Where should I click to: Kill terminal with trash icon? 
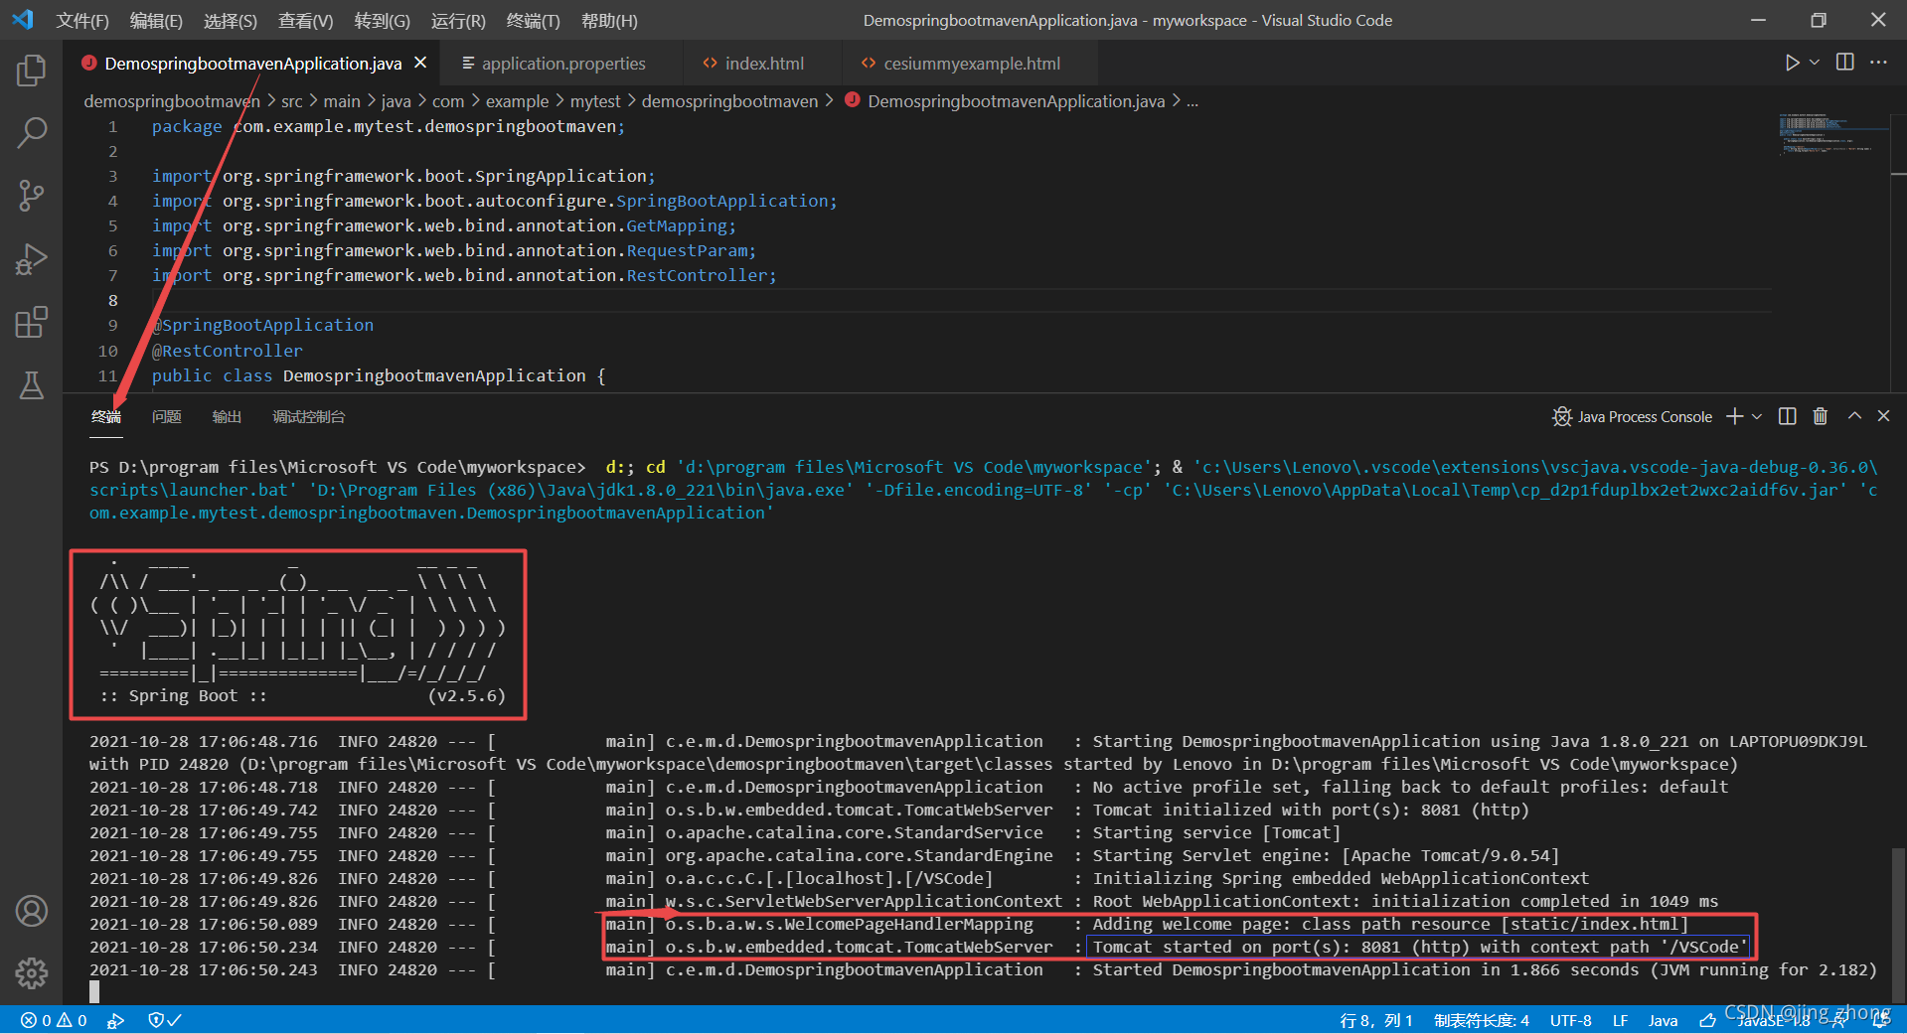tap(1820, 416)
